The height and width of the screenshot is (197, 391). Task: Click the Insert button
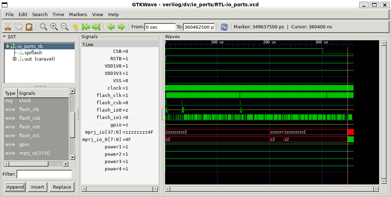point(37,187)
